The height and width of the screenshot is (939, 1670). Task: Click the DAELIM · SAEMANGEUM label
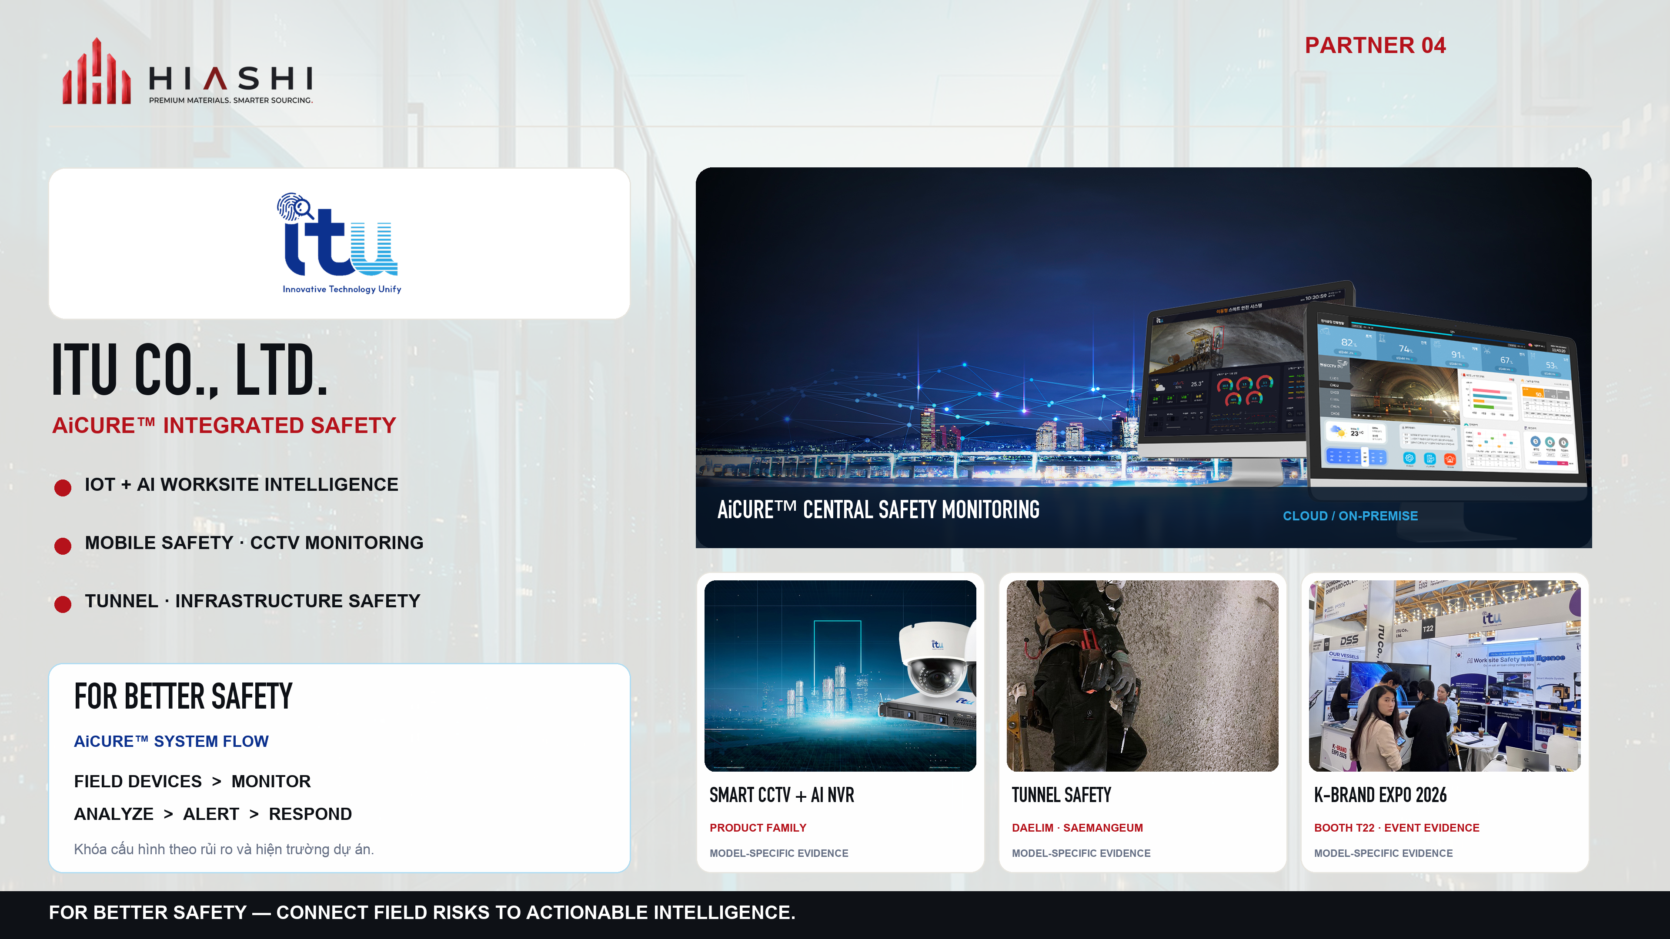1078,828
